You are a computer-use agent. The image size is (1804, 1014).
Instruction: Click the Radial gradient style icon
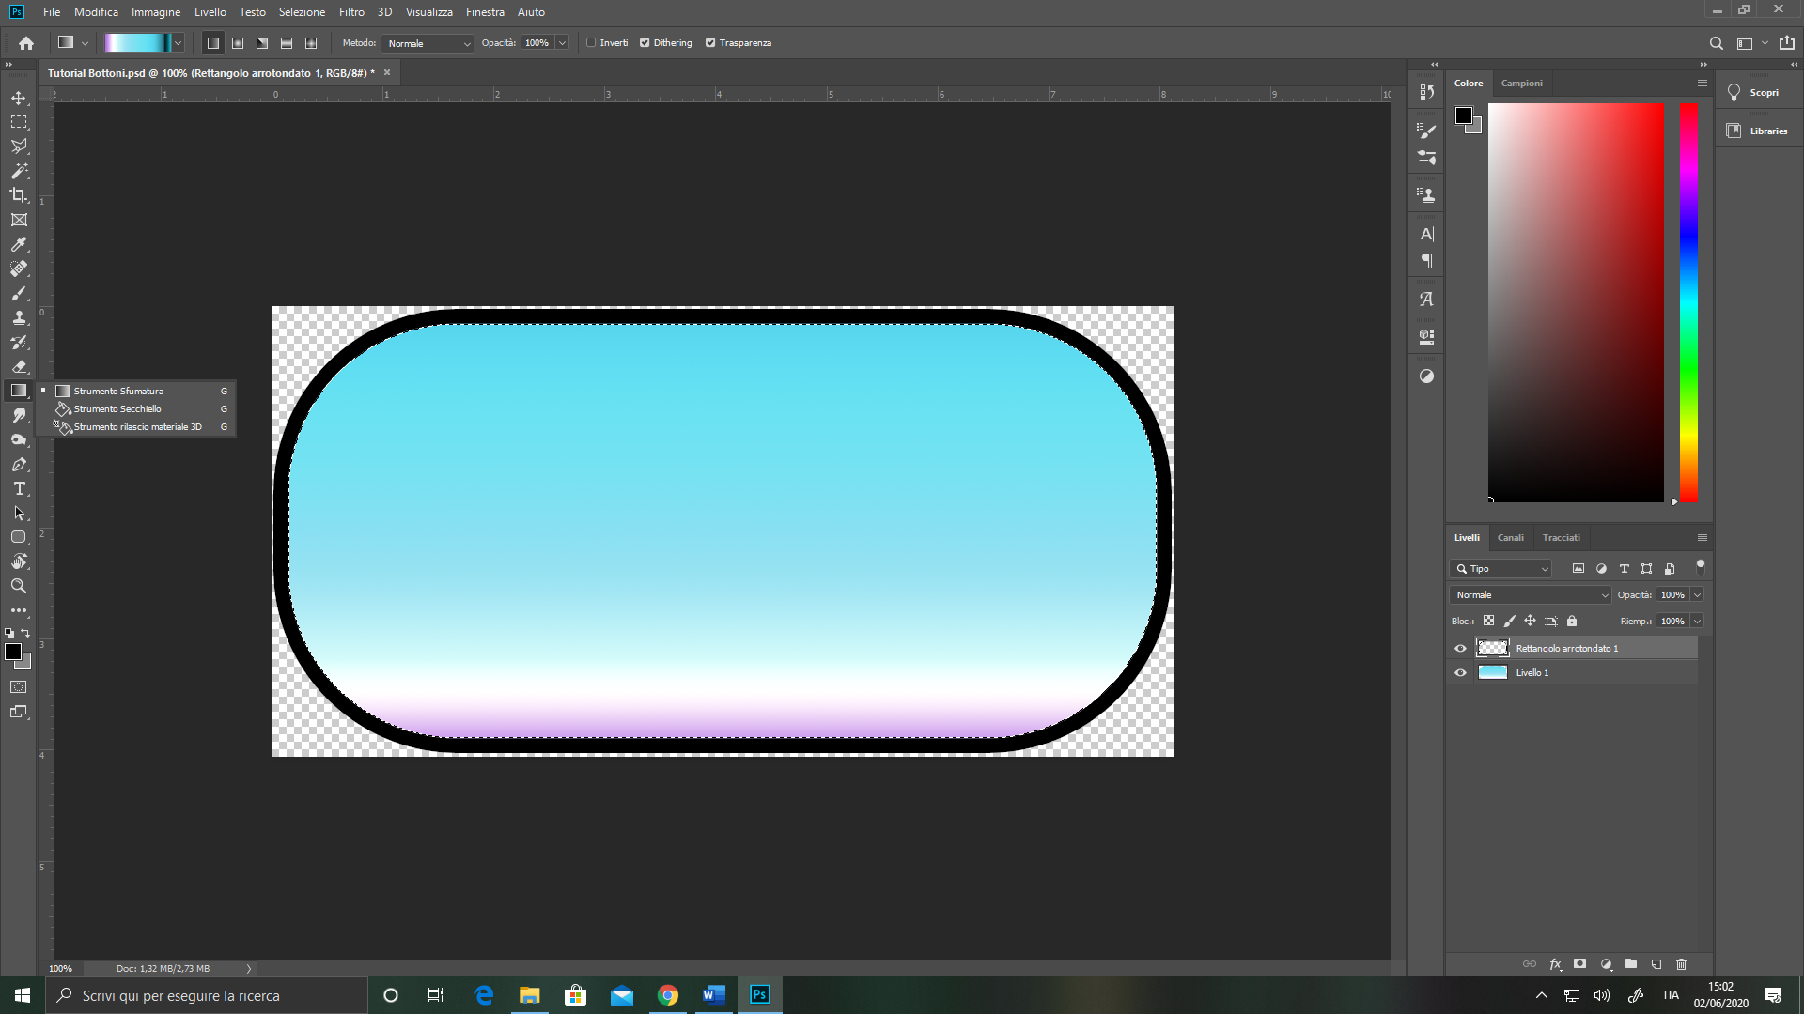[238, 43]
